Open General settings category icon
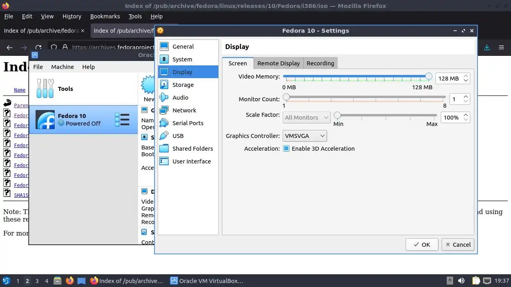511x287 pixels. (164, 46)
